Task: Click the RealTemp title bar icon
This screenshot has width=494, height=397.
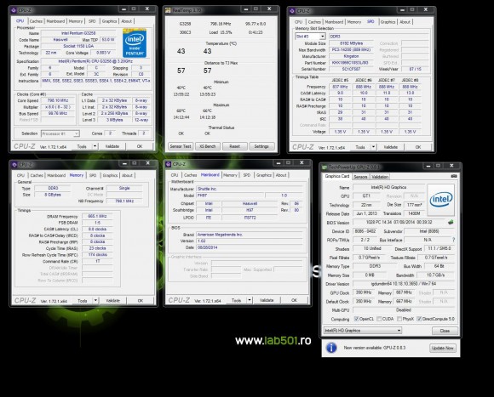Action: pos(168,10)
